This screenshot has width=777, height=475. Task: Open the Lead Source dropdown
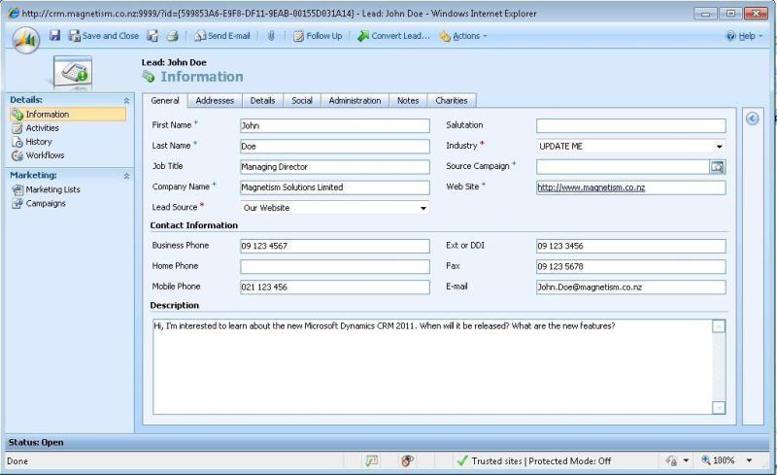click(423, 208)
